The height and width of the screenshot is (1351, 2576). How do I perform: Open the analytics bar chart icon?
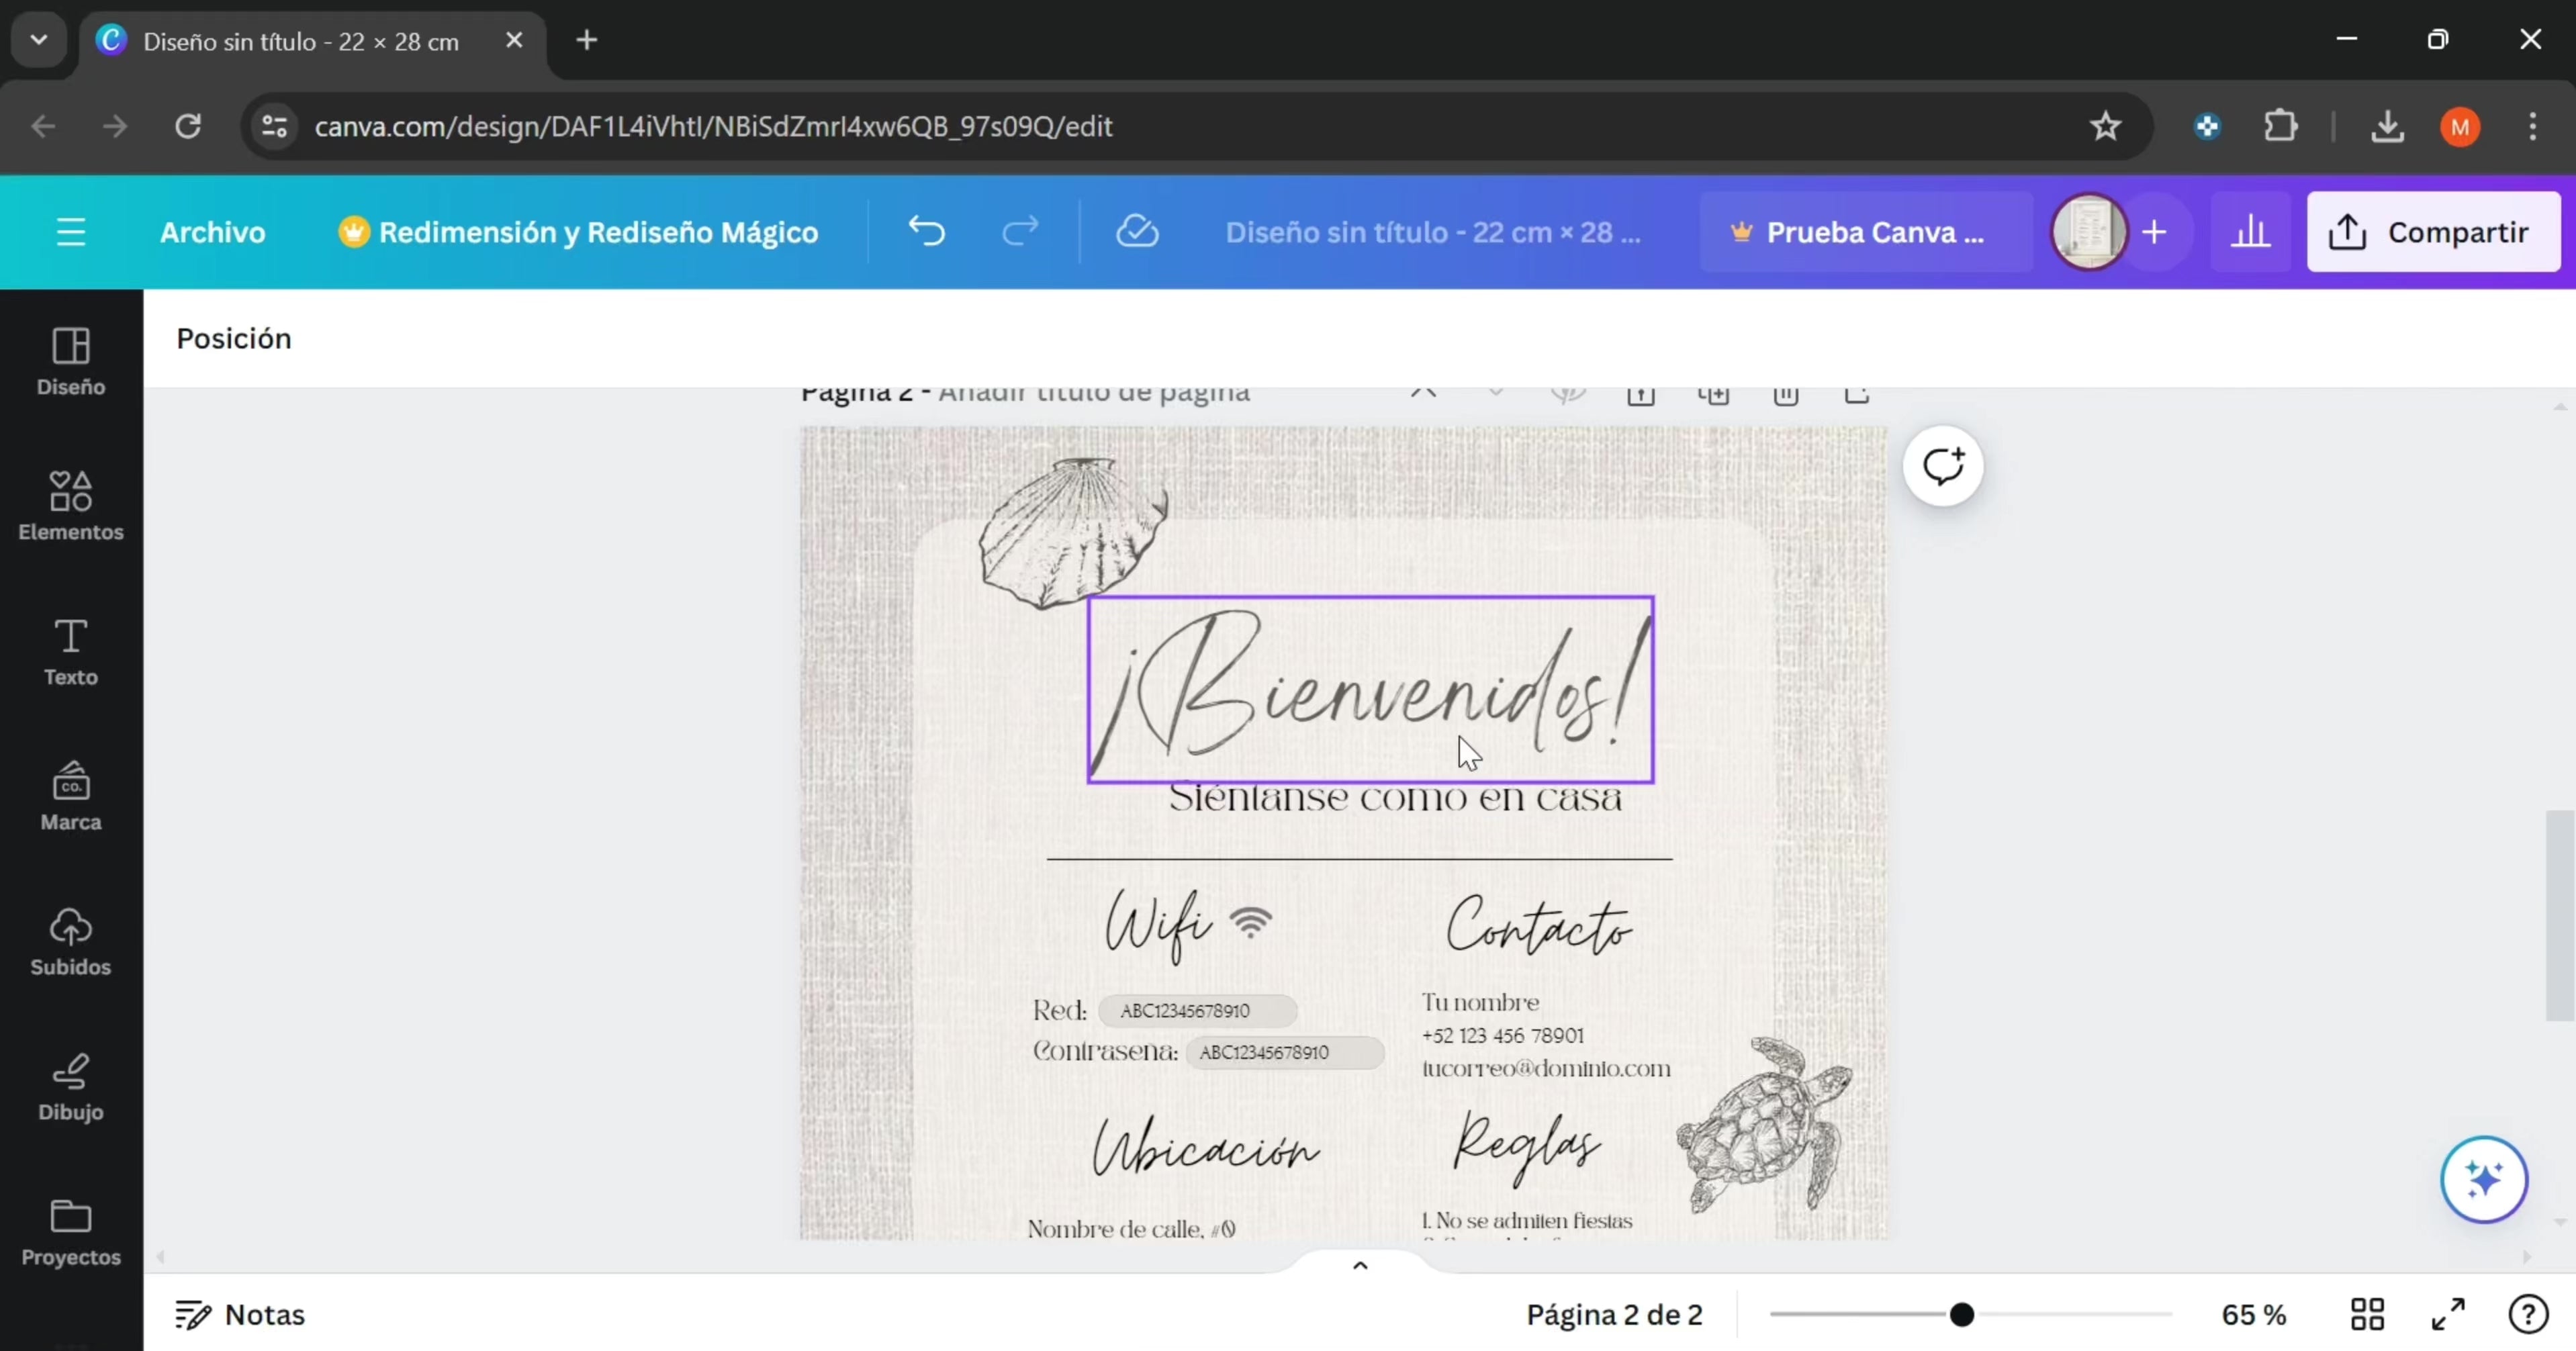[2250, 232]
